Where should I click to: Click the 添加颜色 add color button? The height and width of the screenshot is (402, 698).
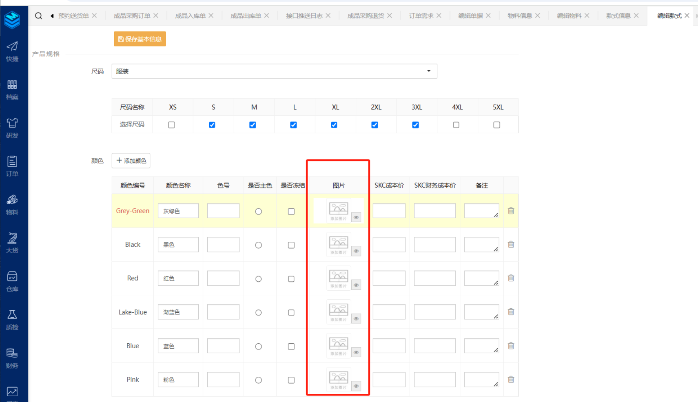click(131, 161)
